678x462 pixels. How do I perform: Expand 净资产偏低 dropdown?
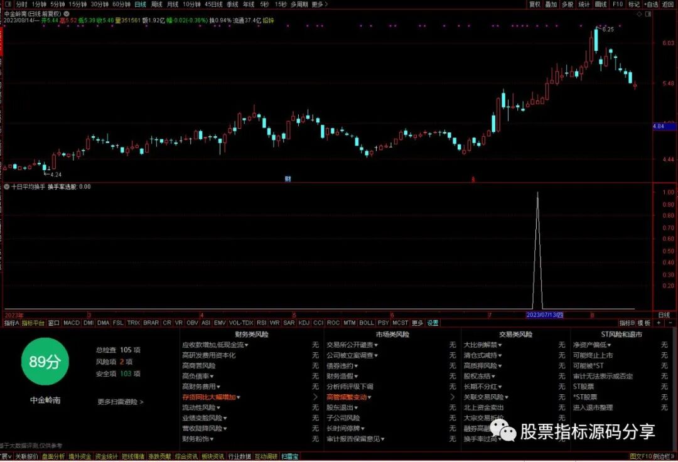(592, 345)
